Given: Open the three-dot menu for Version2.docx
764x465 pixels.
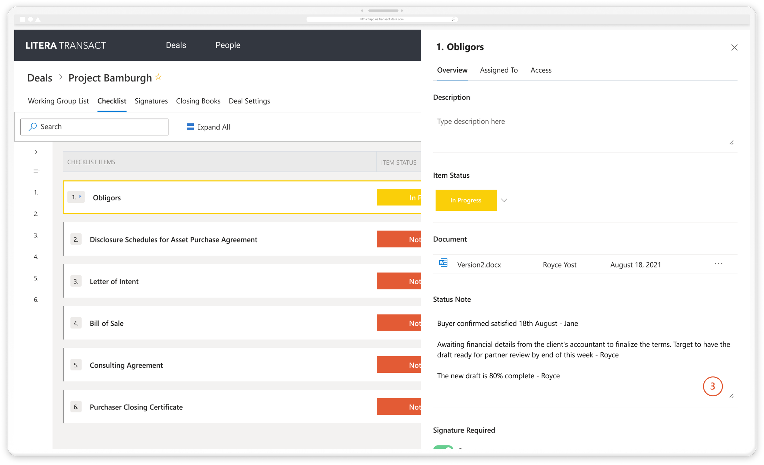Looking at the screenshot, I should coord(718,263).
